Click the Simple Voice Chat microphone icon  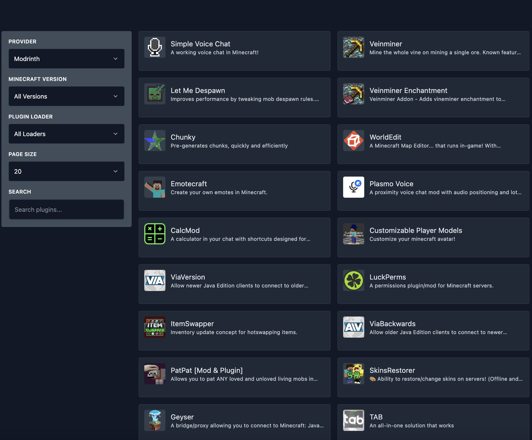155,47
